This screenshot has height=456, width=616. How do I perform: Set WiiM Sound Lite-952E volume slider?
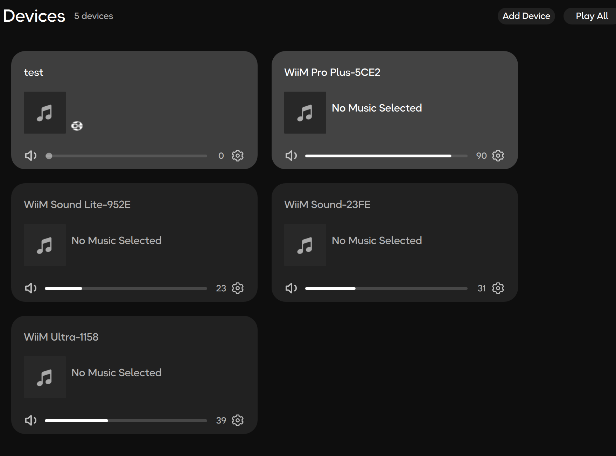pyautogui.click(x=126, y=288)
